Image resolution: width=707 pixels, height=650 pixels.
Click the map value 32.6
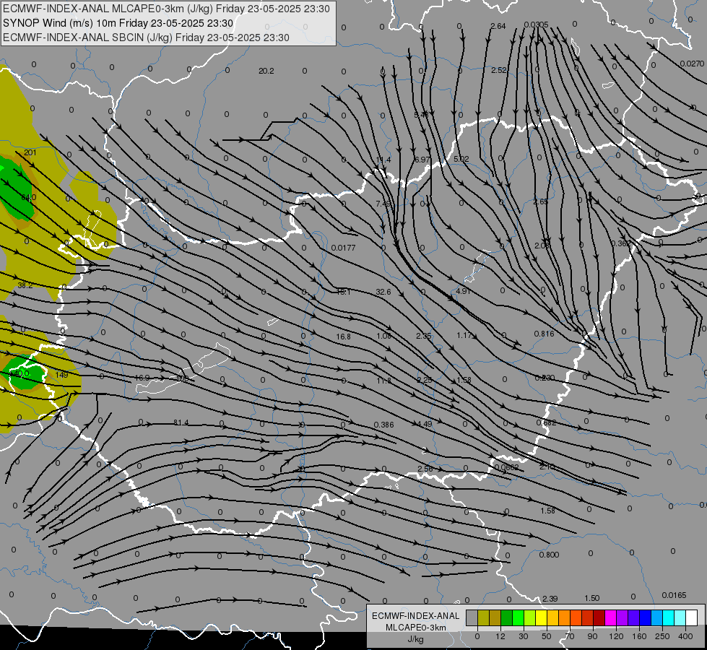coord(383,292)
